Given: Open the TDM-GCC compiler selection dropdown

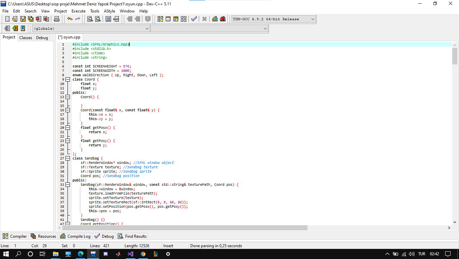Looking at the screenshot, I should pos(312,19).
